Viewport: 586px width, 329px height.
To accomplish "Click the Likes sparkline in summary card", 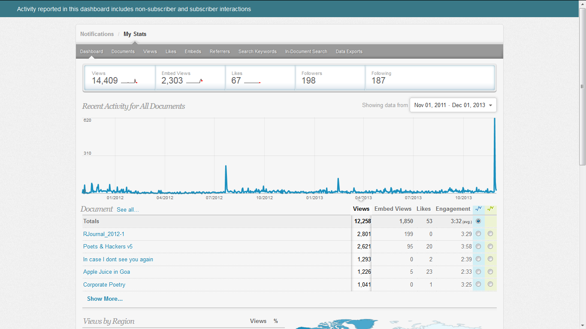I will click(252, 81).
